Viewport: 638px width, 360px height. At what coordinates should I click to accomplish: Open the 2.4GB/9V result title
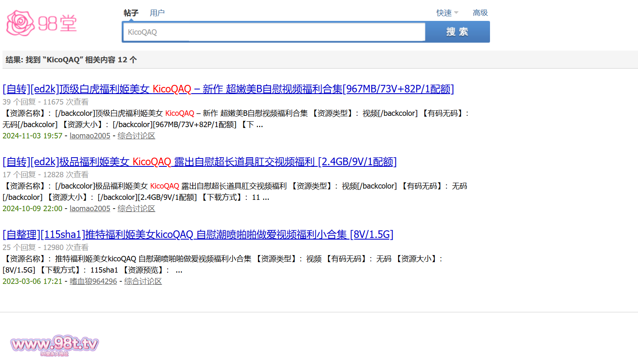point(199,162)
